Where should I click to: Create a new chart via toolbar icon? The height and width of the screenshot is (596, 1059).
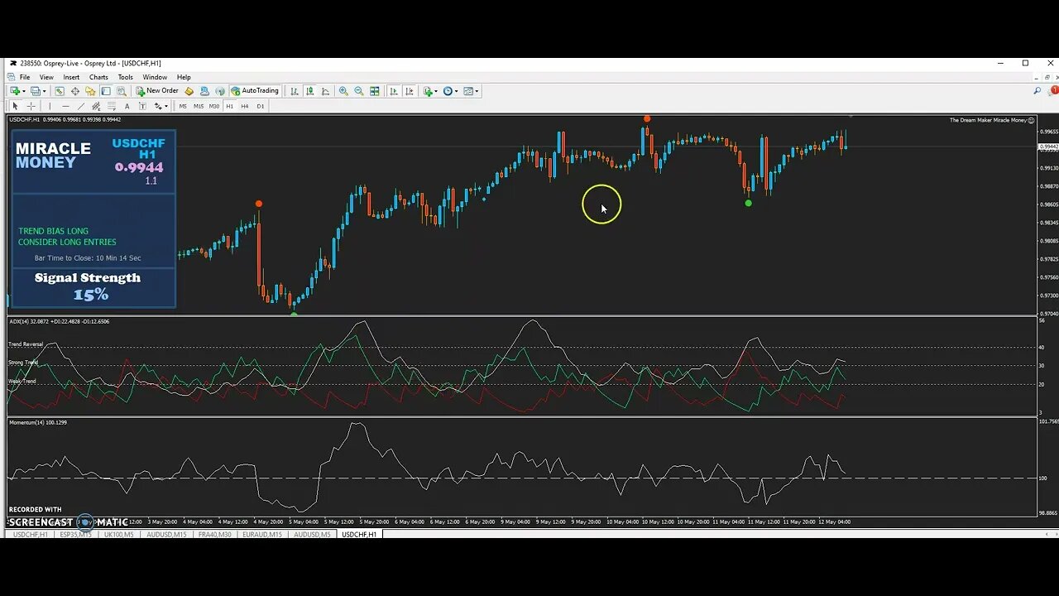[x=15, y=91]
